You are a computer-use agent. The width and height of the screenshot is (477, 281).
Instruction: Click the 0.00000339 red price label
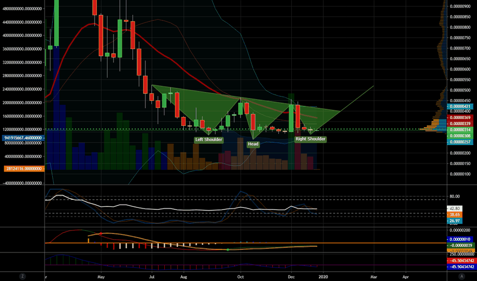[460, 124]
